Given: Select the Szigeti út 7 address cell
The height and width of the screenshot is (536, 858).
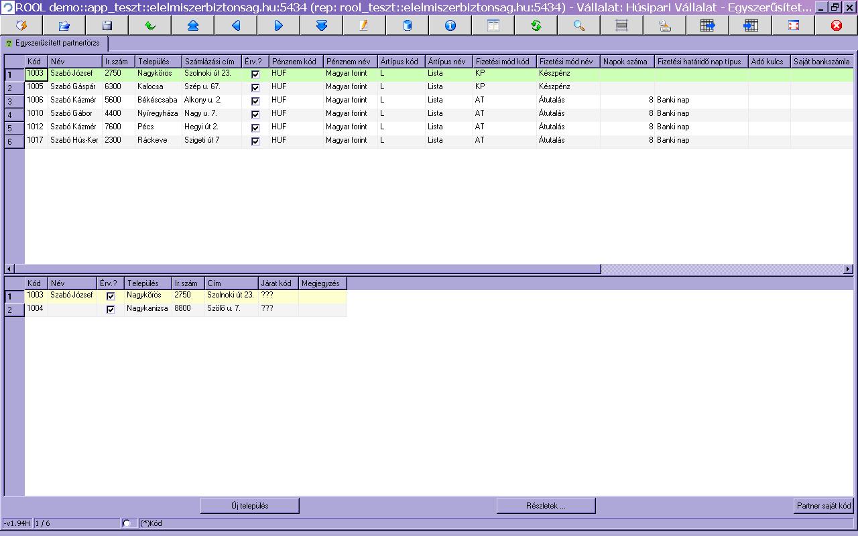Looking at the screenshot, I should pos(212,141).
